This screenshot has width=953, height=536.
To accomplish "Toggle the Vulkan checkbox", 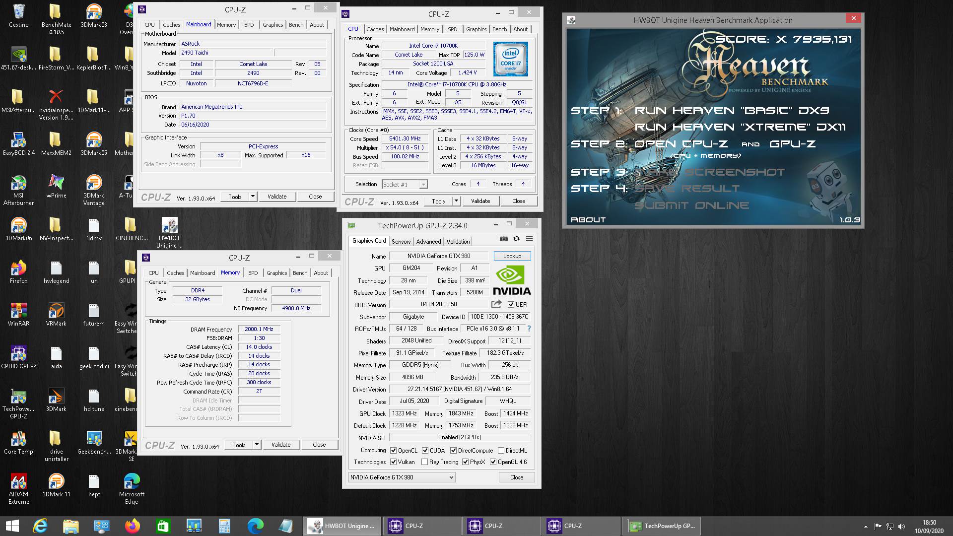I will [394, 462].
